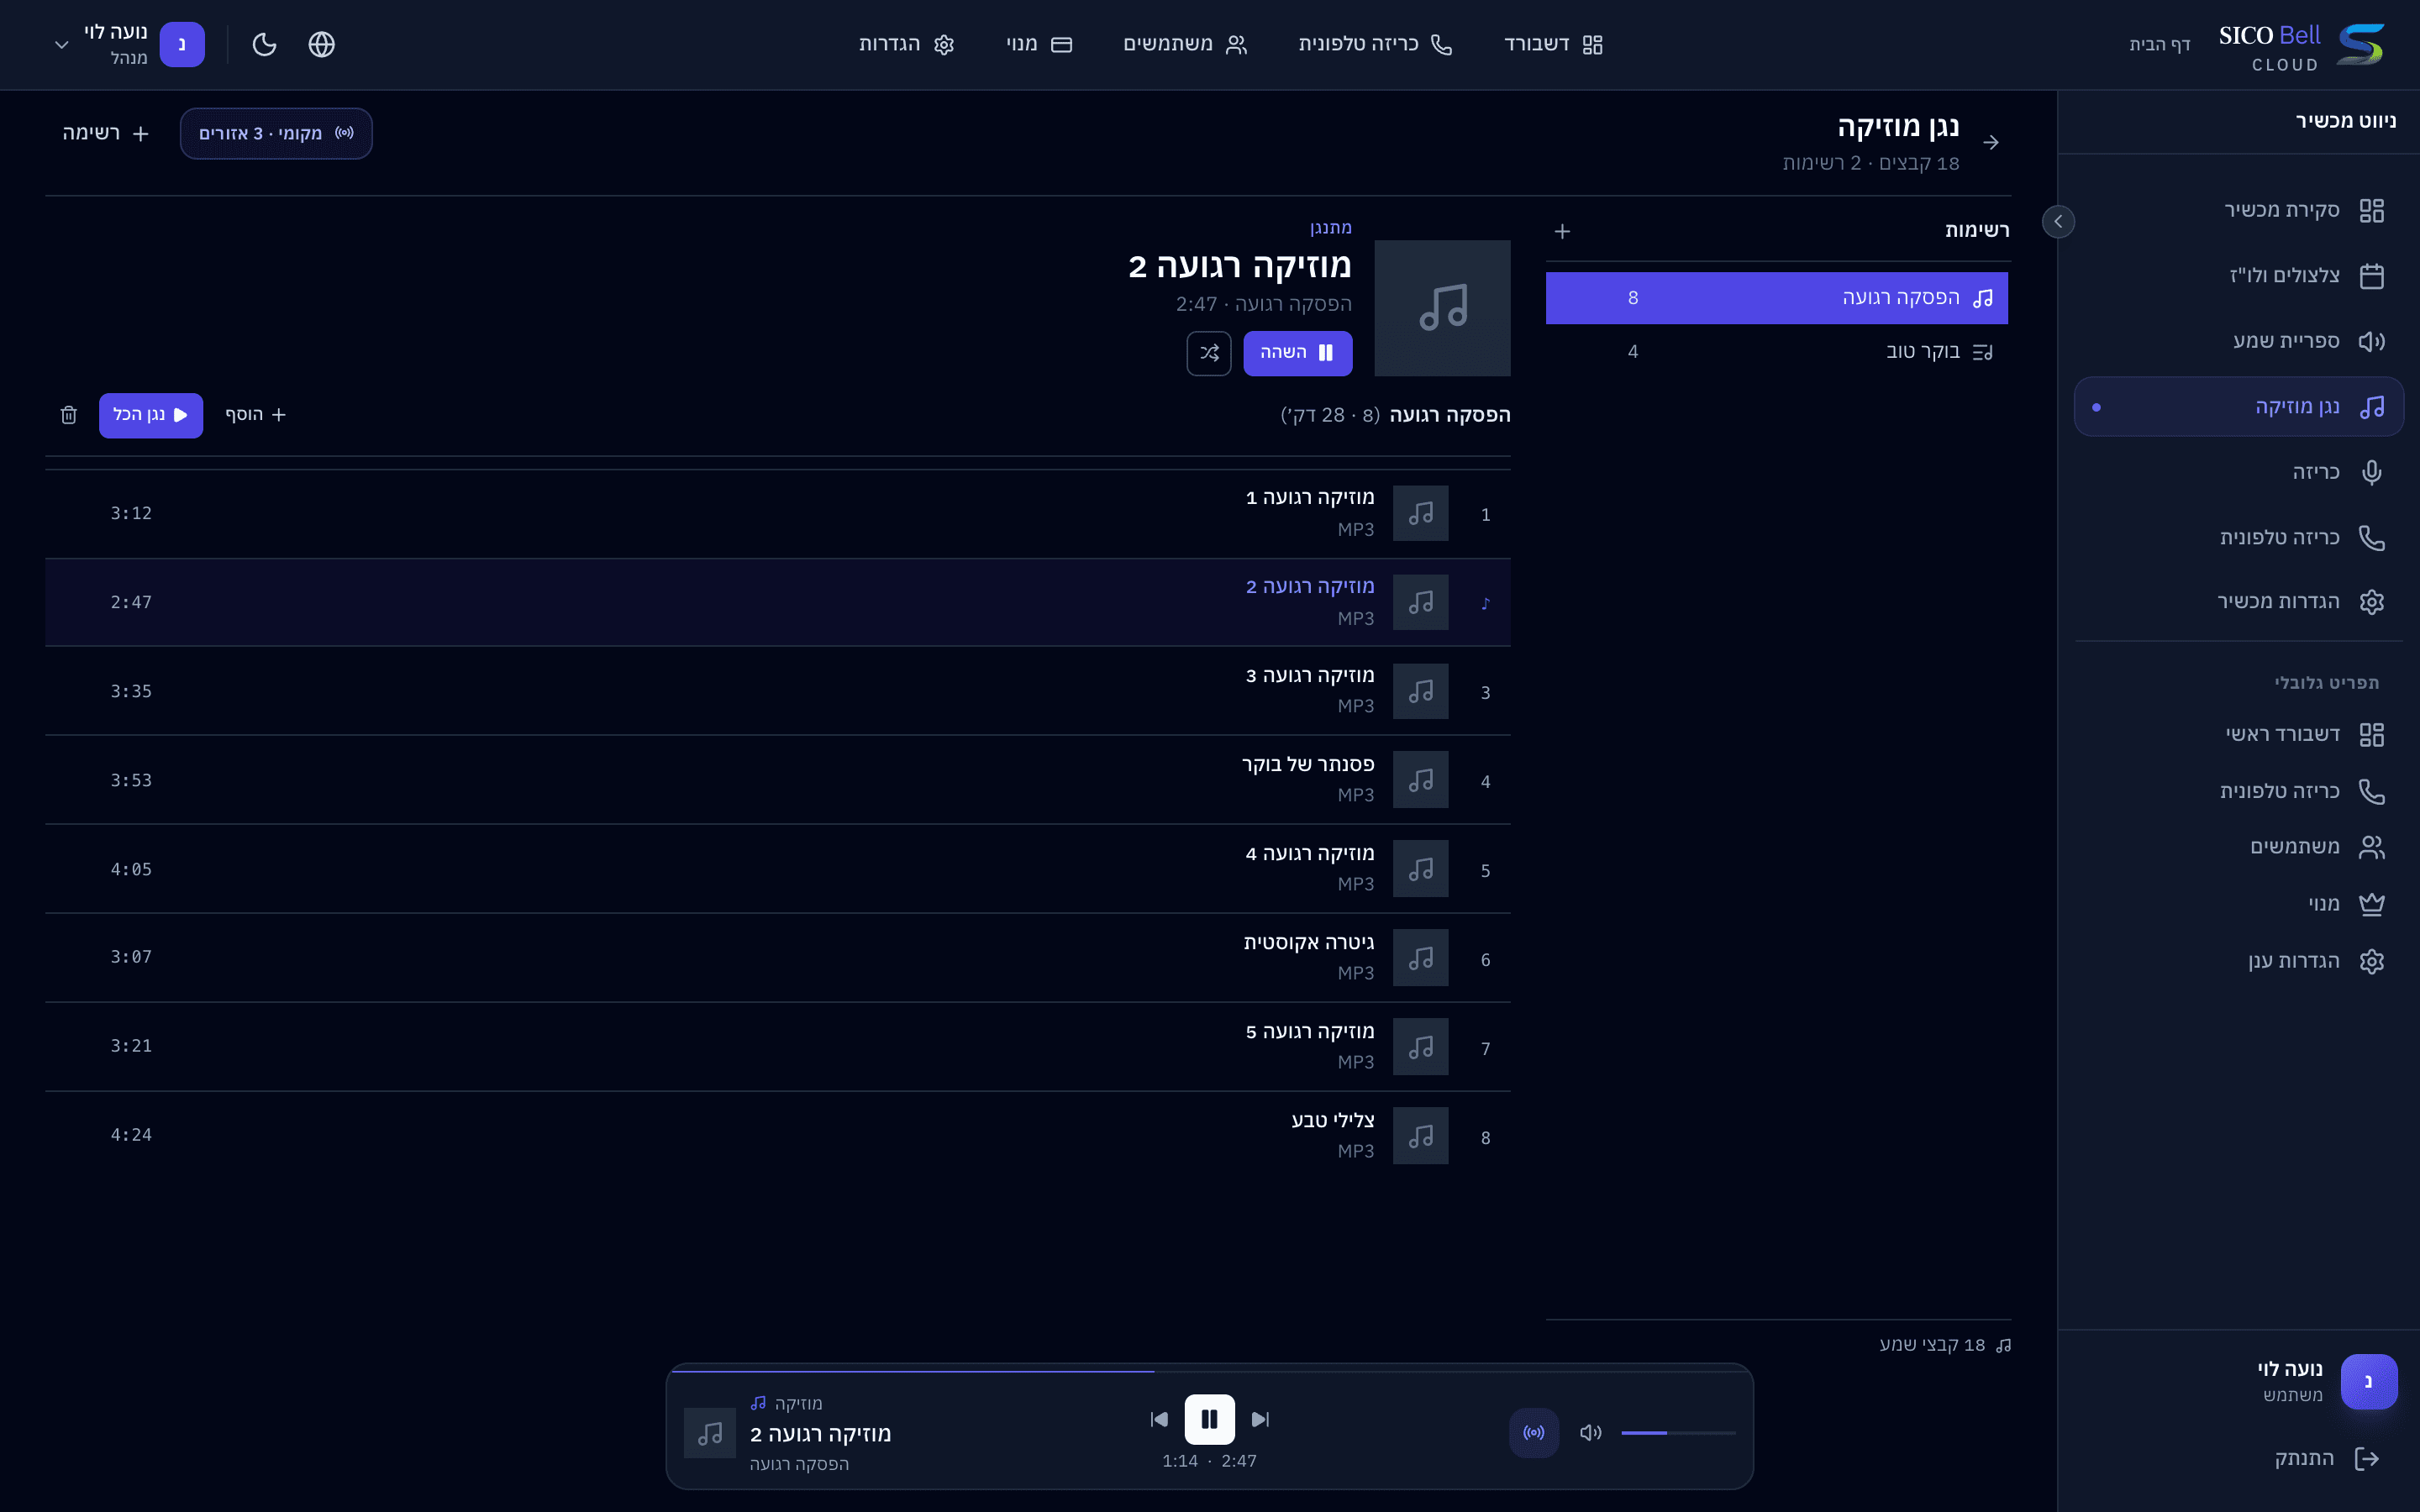
Task: Add tracks with הוסף button
Action: tap(255, 415)
